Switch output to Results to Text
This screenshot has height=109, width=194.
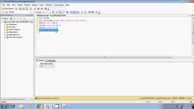(72, 12)
